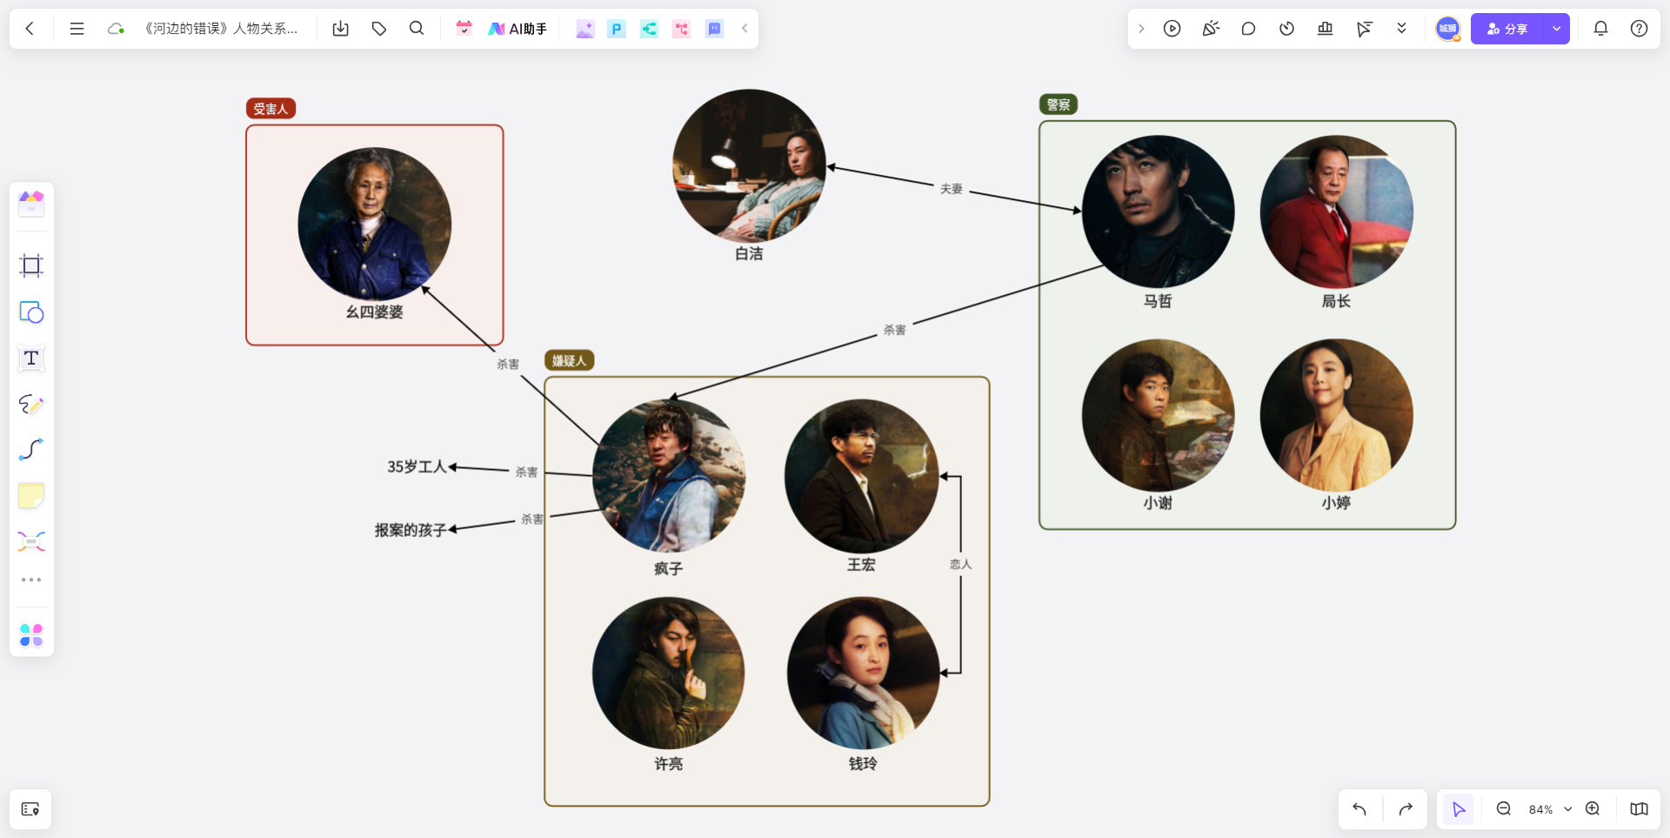Select the mind map tool in sidebar
1670x838 pixels.
pyautogui.click(x=31, y=542)
